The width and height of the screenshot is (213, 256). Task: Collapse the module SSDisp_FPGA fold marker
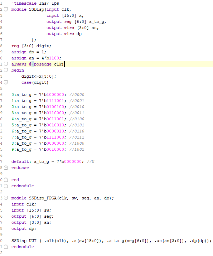pyautogui.click(x=6, y=198)
